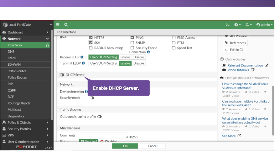Click the external link icon beside Relevant Documentation
Viewport: 277px width, 153px height.
266,65
